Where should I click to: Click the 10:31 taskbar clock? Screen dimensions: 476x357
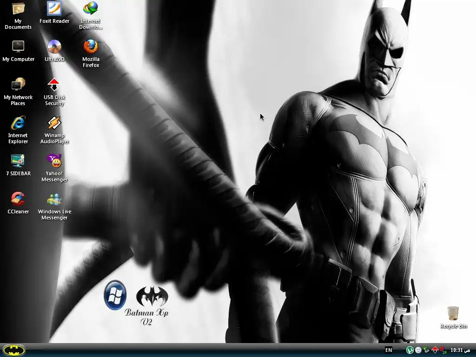pos(460,350)
